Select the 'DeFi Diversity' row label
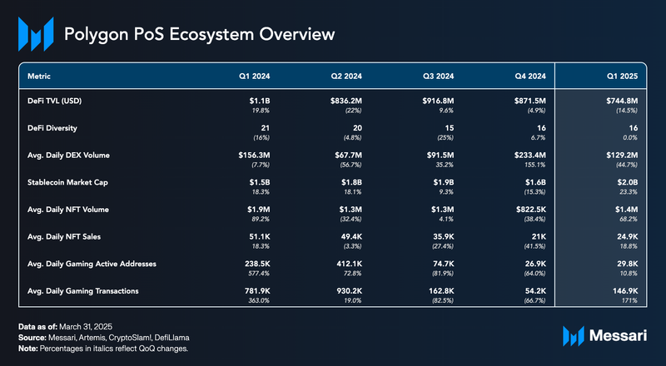The image size is (666, 366). pos(52,128)
